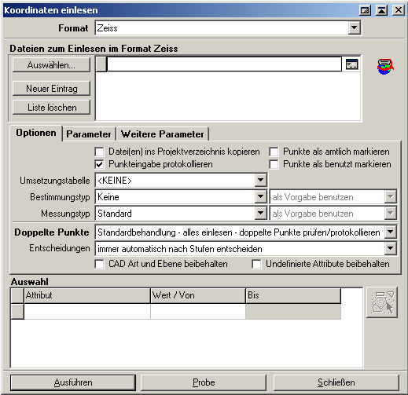The height and width of the screenshot is (395, 408).
Task: Switch to the Parameter tab
Action: click(x=89, y=134)
